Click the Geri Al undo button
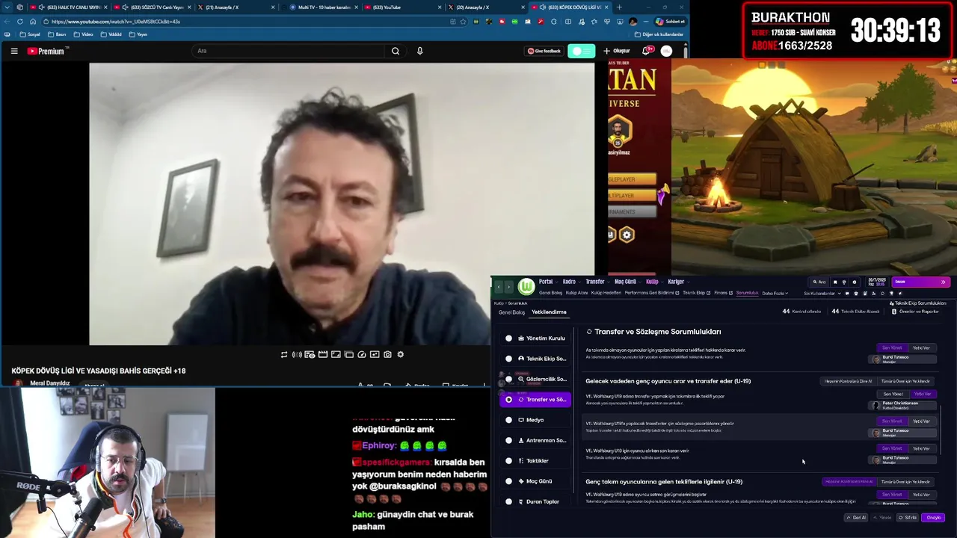The height and width of the screenshot is (538, 957). [x=856, y=518]
